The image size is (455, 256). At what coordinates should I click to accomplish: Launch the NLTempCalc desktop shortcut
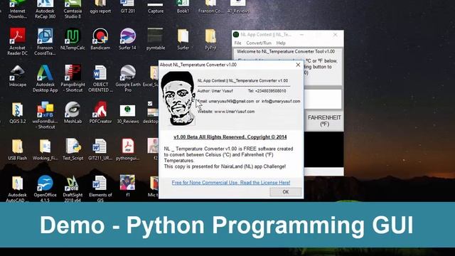tap(73, 39)
